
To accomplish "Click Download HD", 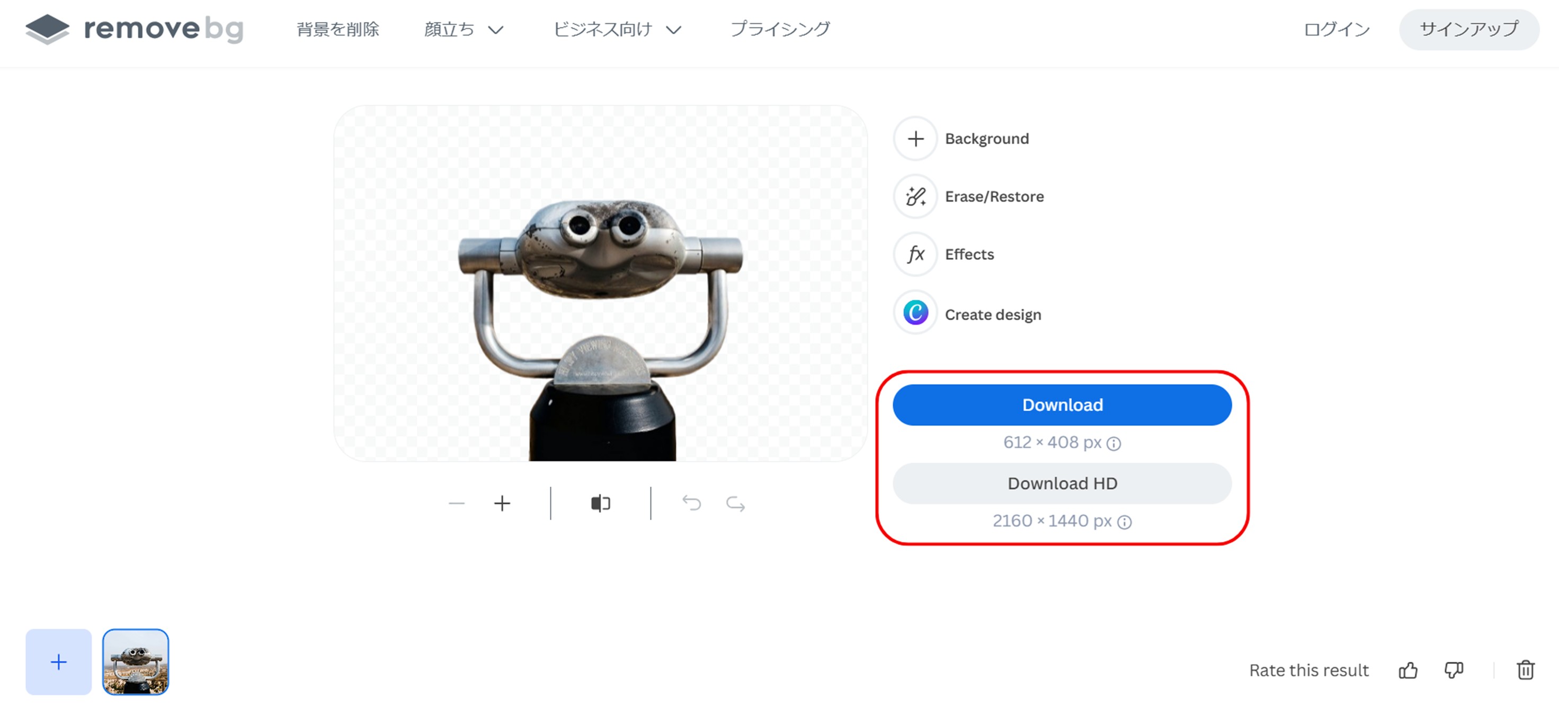I will (x=1061, y=483).
